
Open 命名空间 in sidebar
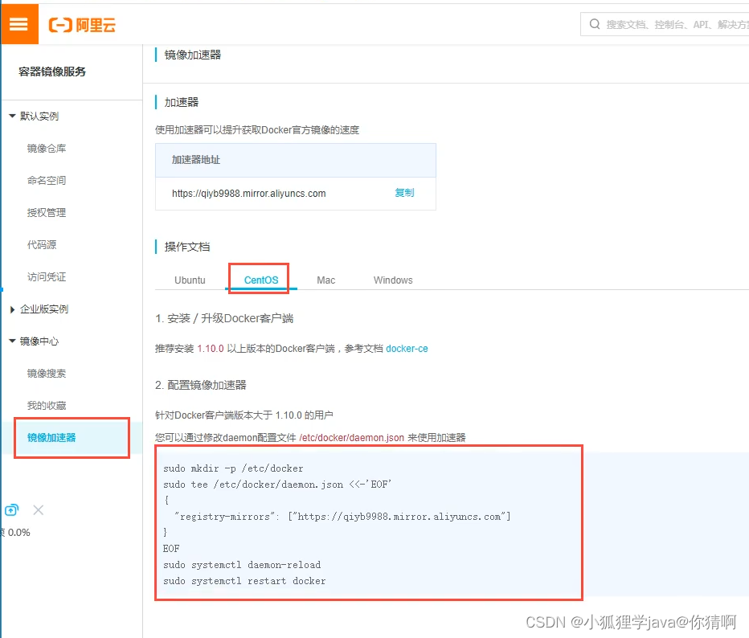pos(47,181)
